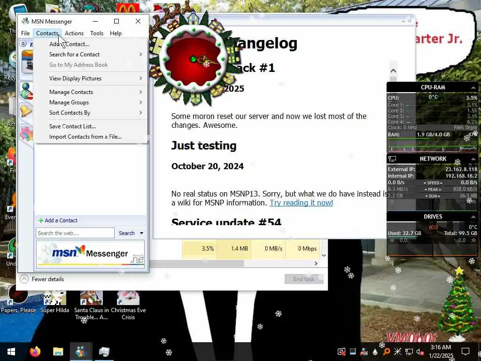Click the Search button in MSN Messenger

pyautogui.click(x=126, y=233)
